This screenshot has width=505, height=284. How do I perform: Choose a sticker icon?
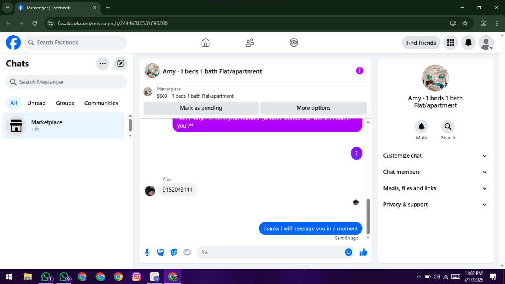click(x=174, y=252)
